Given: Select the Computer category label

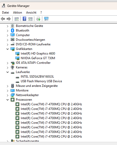Looking at the screenshot, I should click(23, 35).
